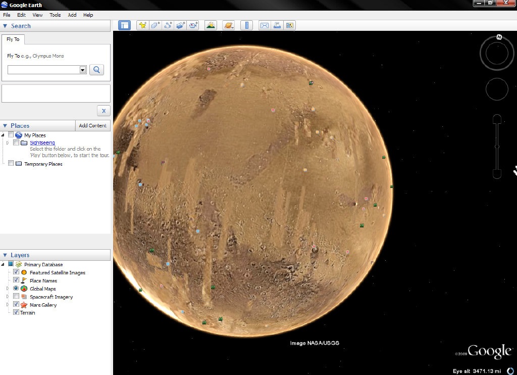Screen dimensions: 517x375
Task: Select the Add Path tool
Action: coord(168,25)
